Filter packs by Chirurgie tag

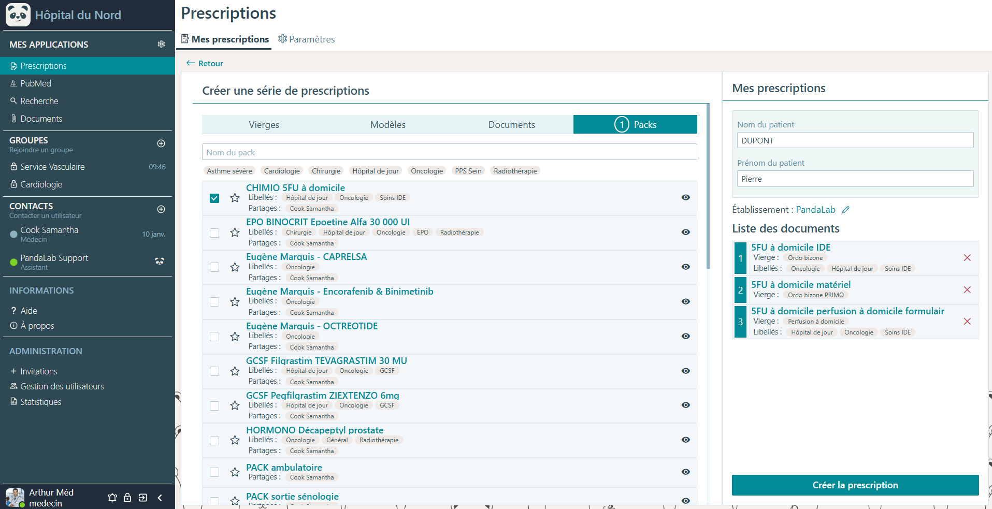pyautogui.click(x=326, y=171)
